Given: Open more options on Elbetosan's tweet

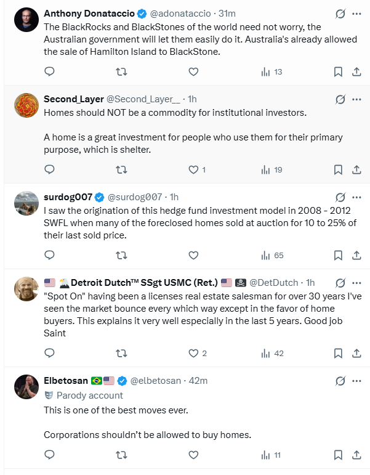Looking at the screenshot, I should [356, 380].
